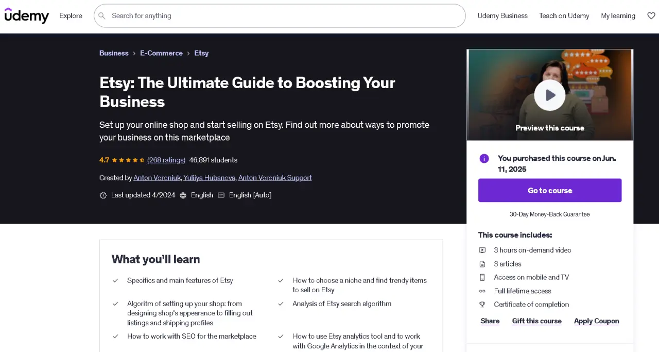Click the closed captions icon
The height and width of the screenshot is (352, 659).
pyautogui.click(x=221, y=195)
